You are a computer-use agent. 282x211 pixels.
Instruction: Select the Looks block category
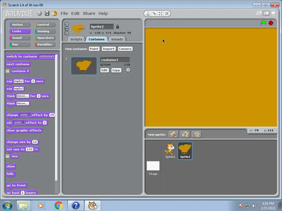click(20, 31)
